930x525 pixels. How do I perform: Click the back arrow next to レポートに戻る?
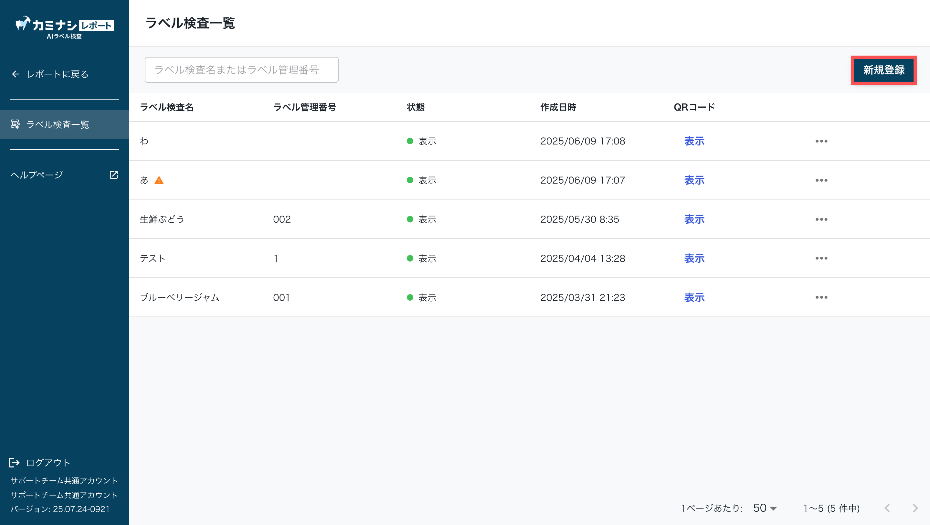[x=15, y=74]
